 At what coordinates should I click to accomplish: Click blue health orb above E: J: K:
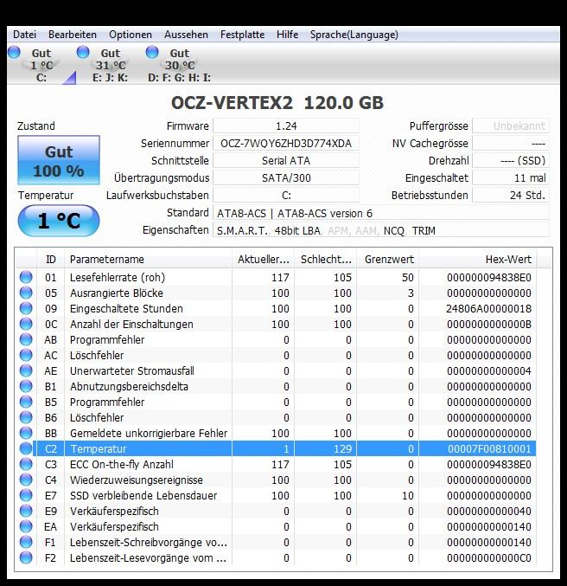(x=83, y=52)
